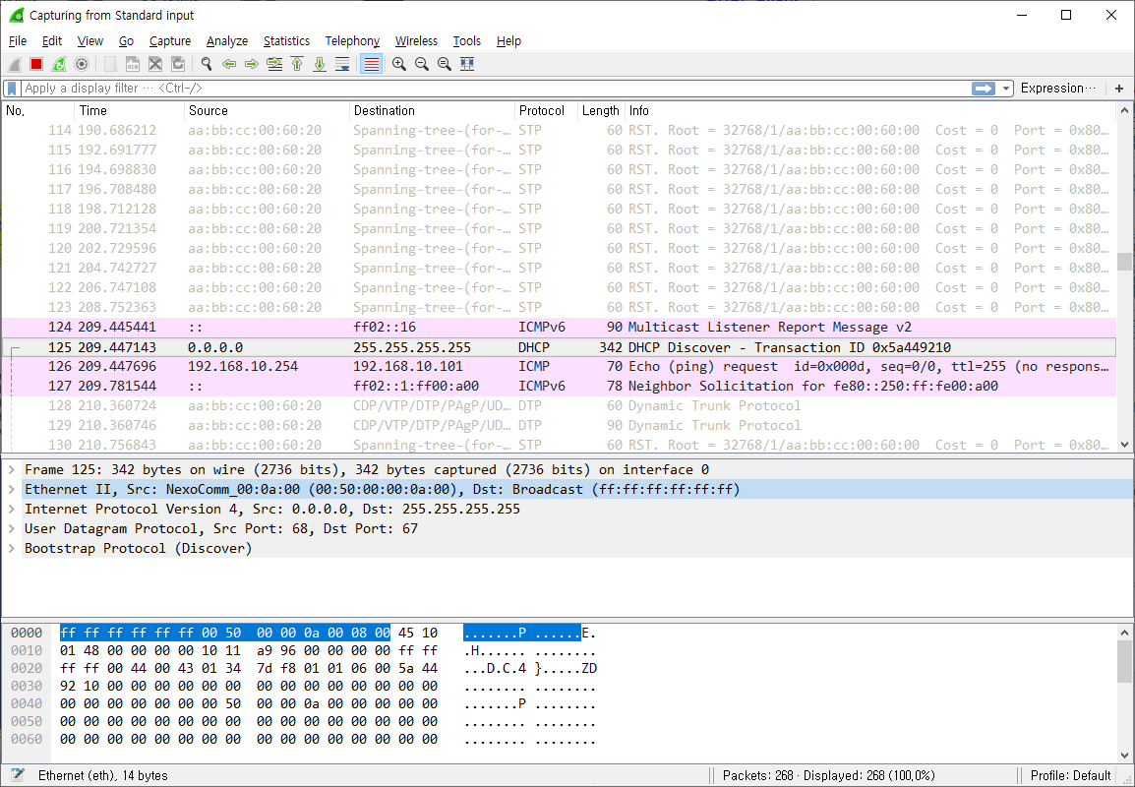
Task: Apply display filter with blue arrow button
Action: pyautogui.click(x=983, y=89)
